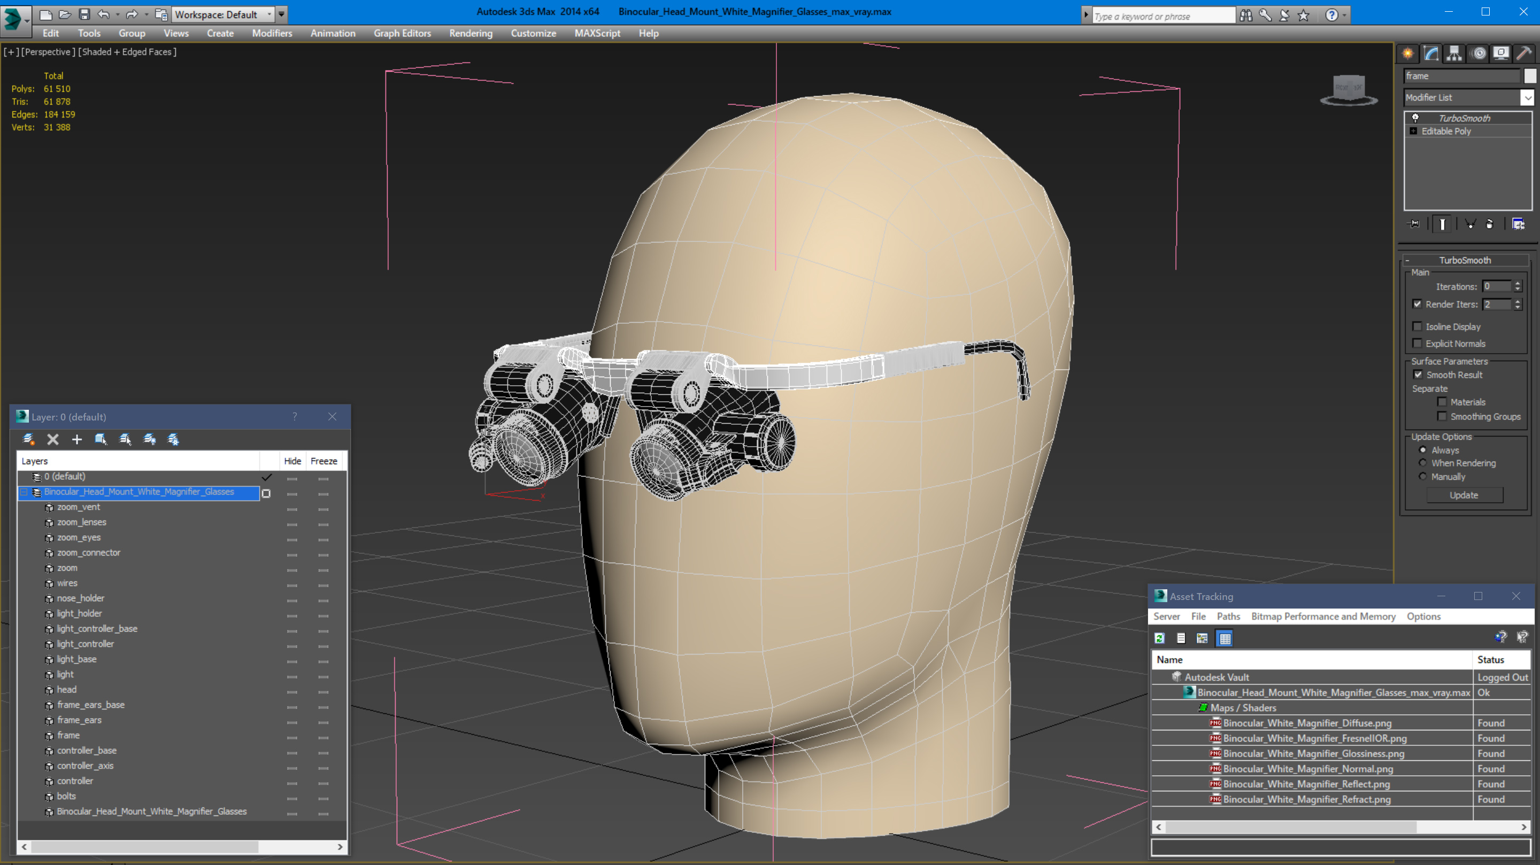Click the keyword search input field
1540x865 pixels.
pyautogui.click(x=1164, y=16)
